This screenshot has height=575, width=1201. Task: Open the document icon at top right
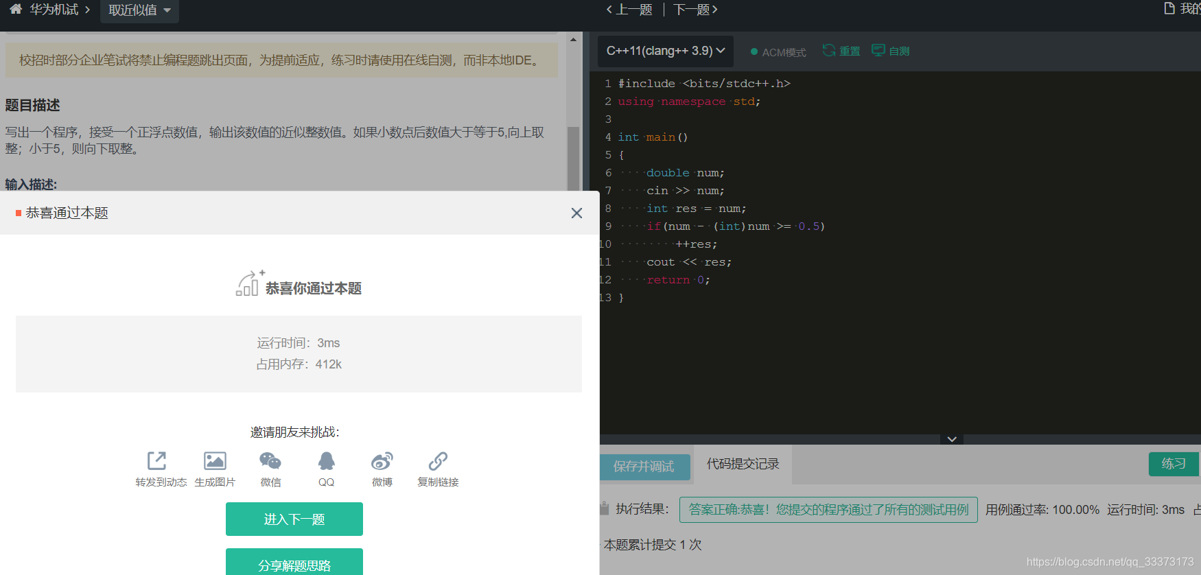coord(1169,8)
